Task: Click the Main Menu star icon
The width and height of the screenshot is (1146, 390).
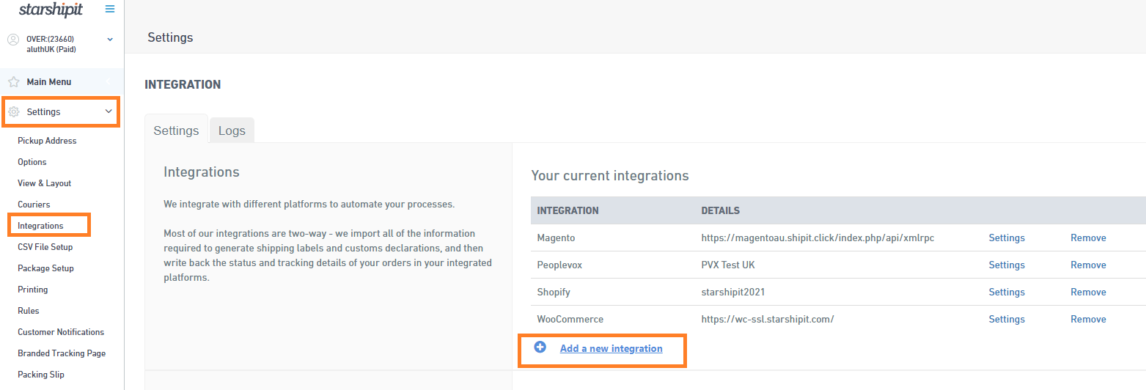Action: 13,82
